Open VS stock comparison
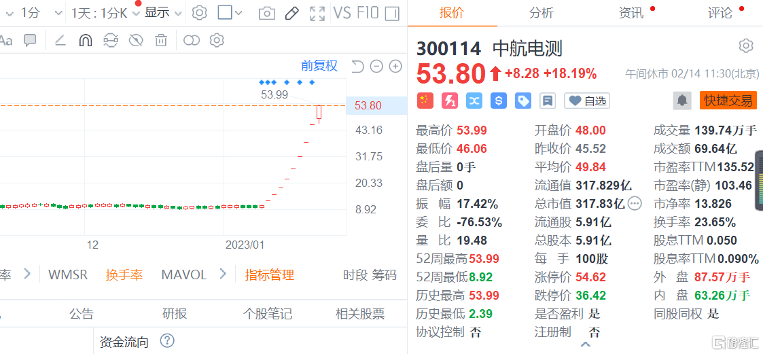 coord(342,13)
